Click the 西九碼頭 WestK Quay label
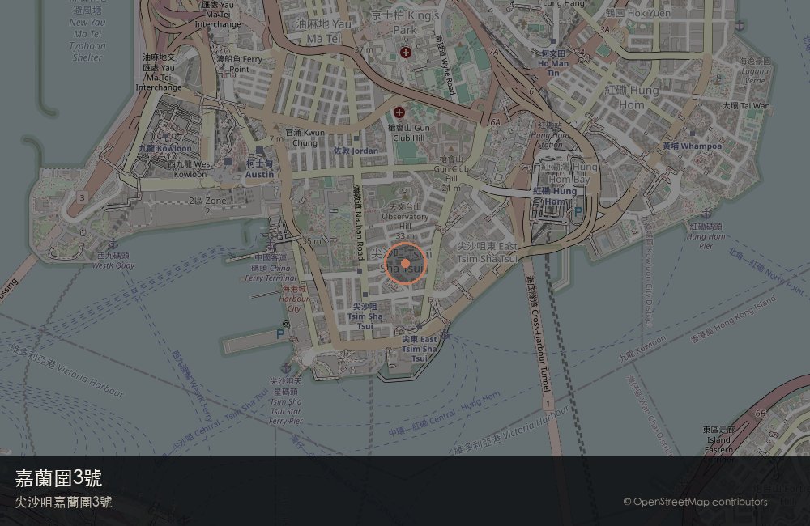Image resolution: width=810 pixels, height=526 pixels. [113, 261]
